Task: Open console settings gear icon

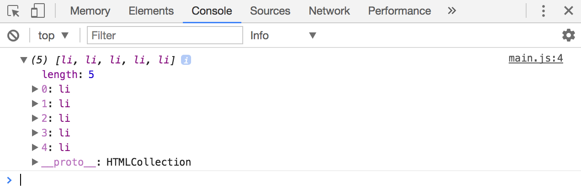Action: (568, 35)
